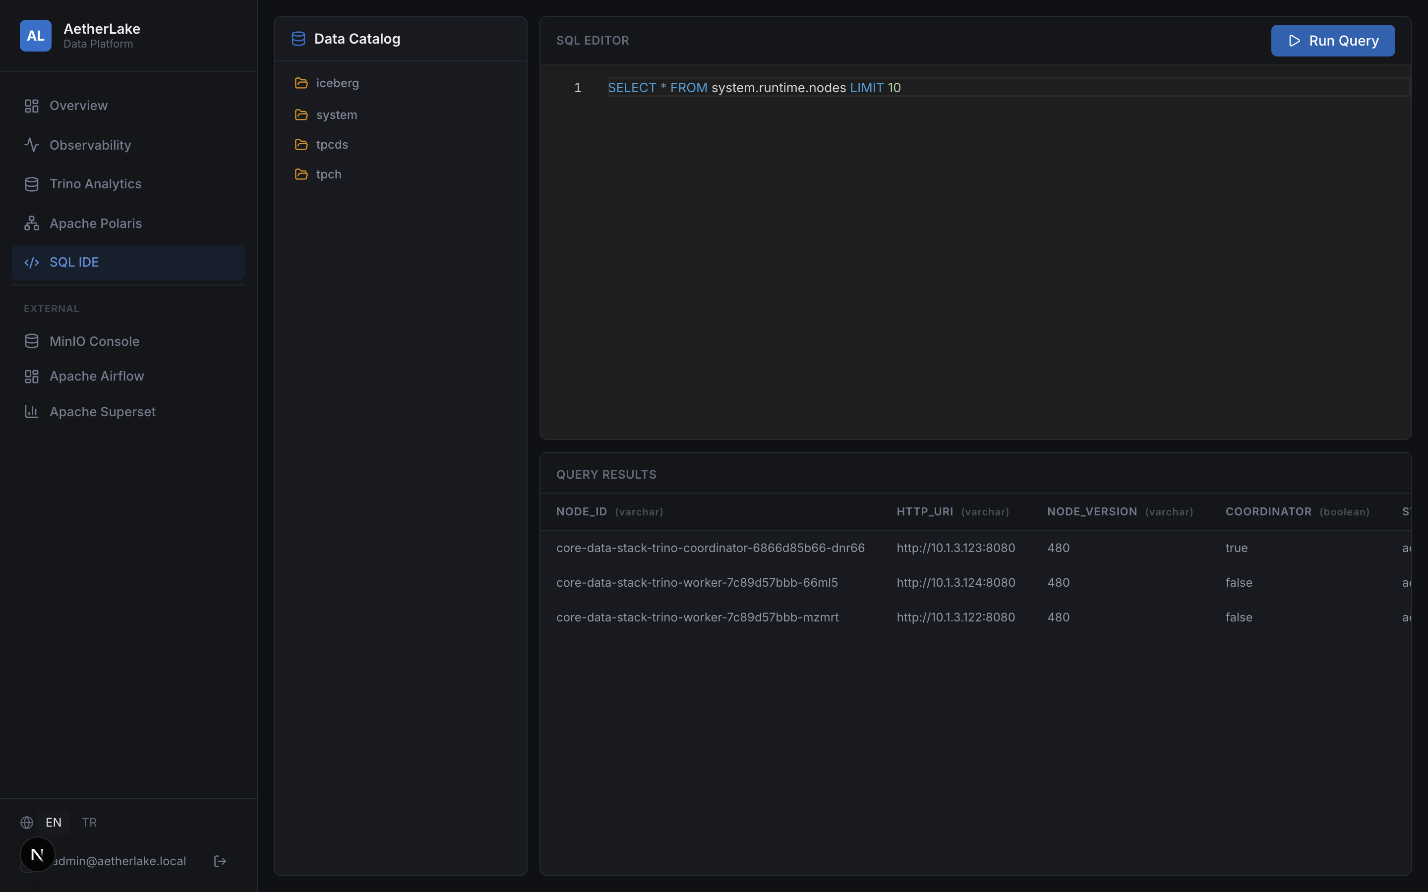
Task: Go to Observability section
Action: [128, 145]
